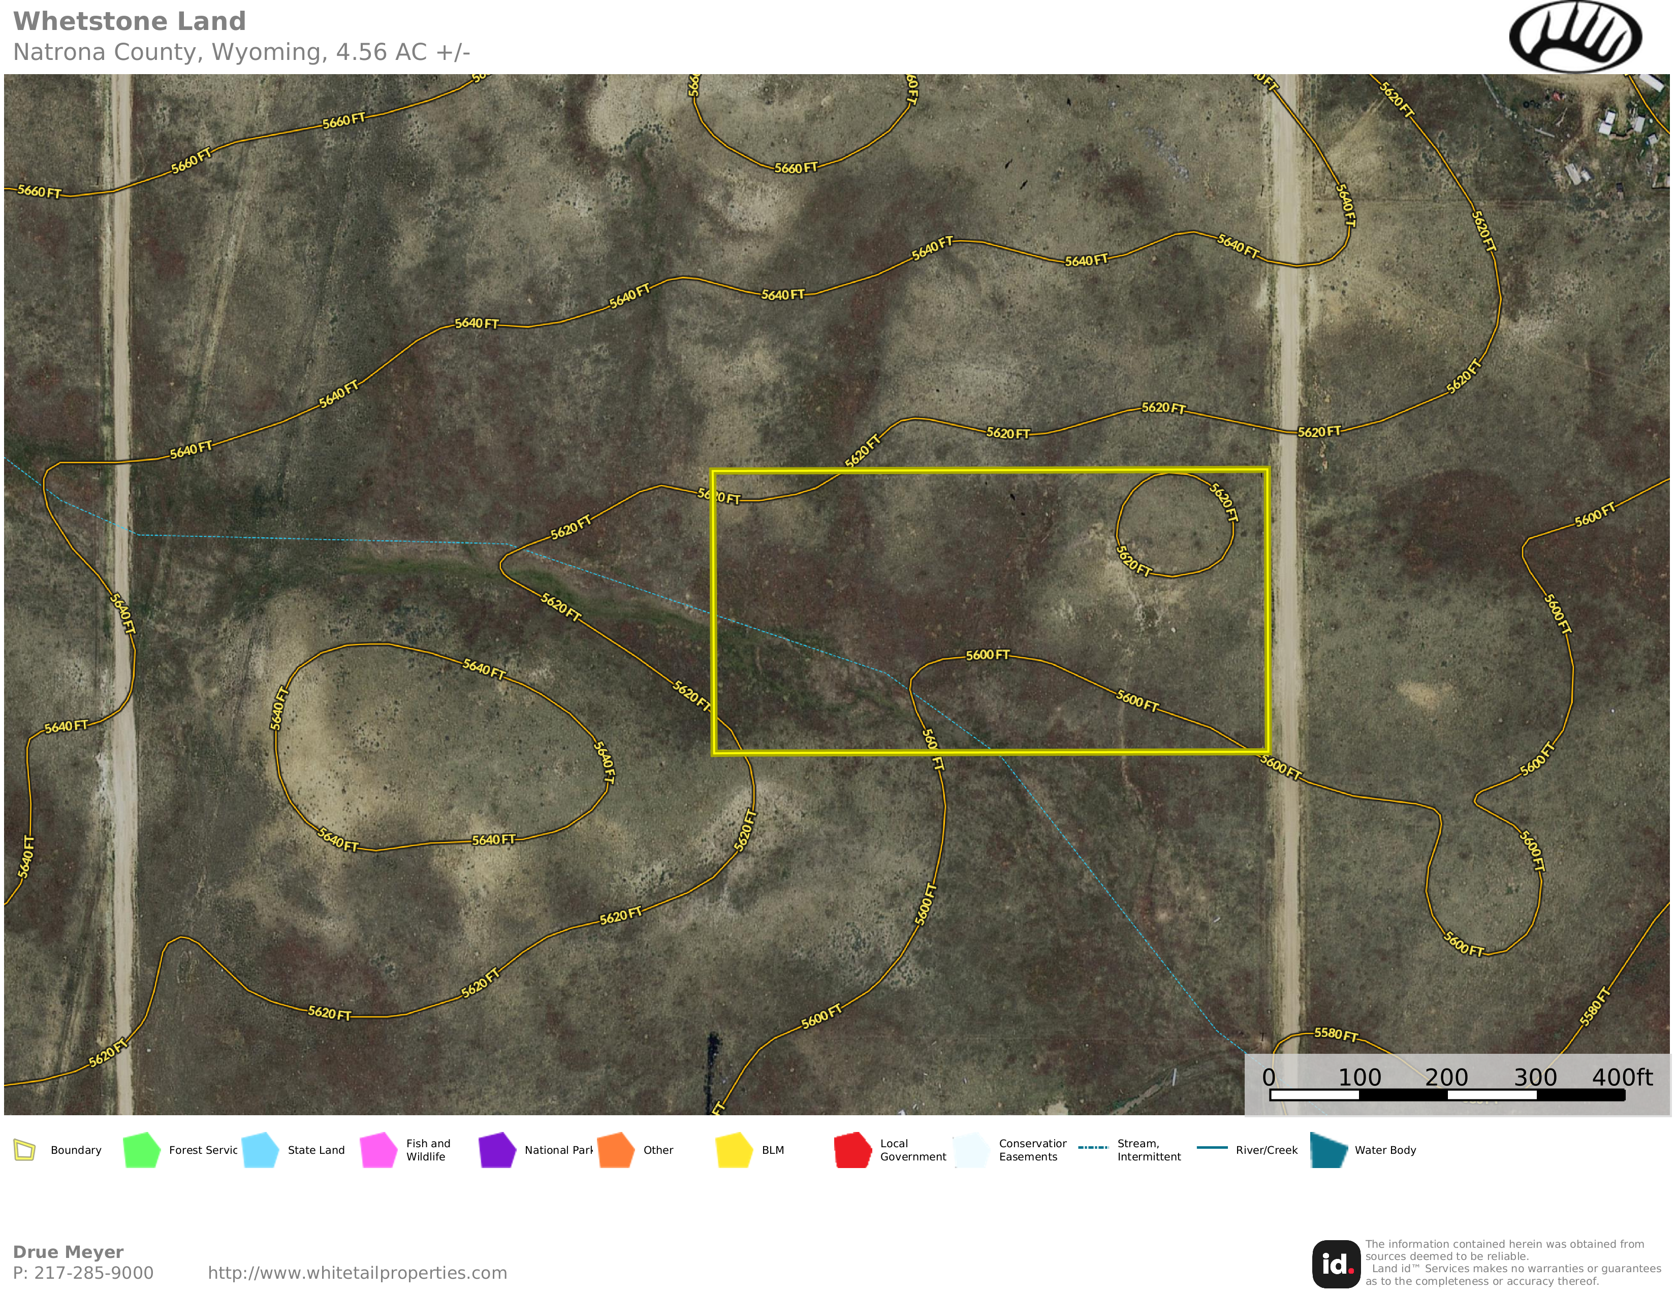1676x1295 pixels.
Task: Click the orange Other legend swatch
Action: 615,1150
